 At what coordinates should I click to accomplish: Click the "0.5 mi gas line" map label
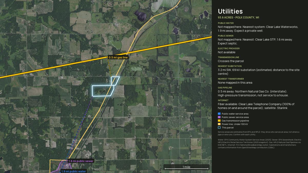(x=118, y=58)
